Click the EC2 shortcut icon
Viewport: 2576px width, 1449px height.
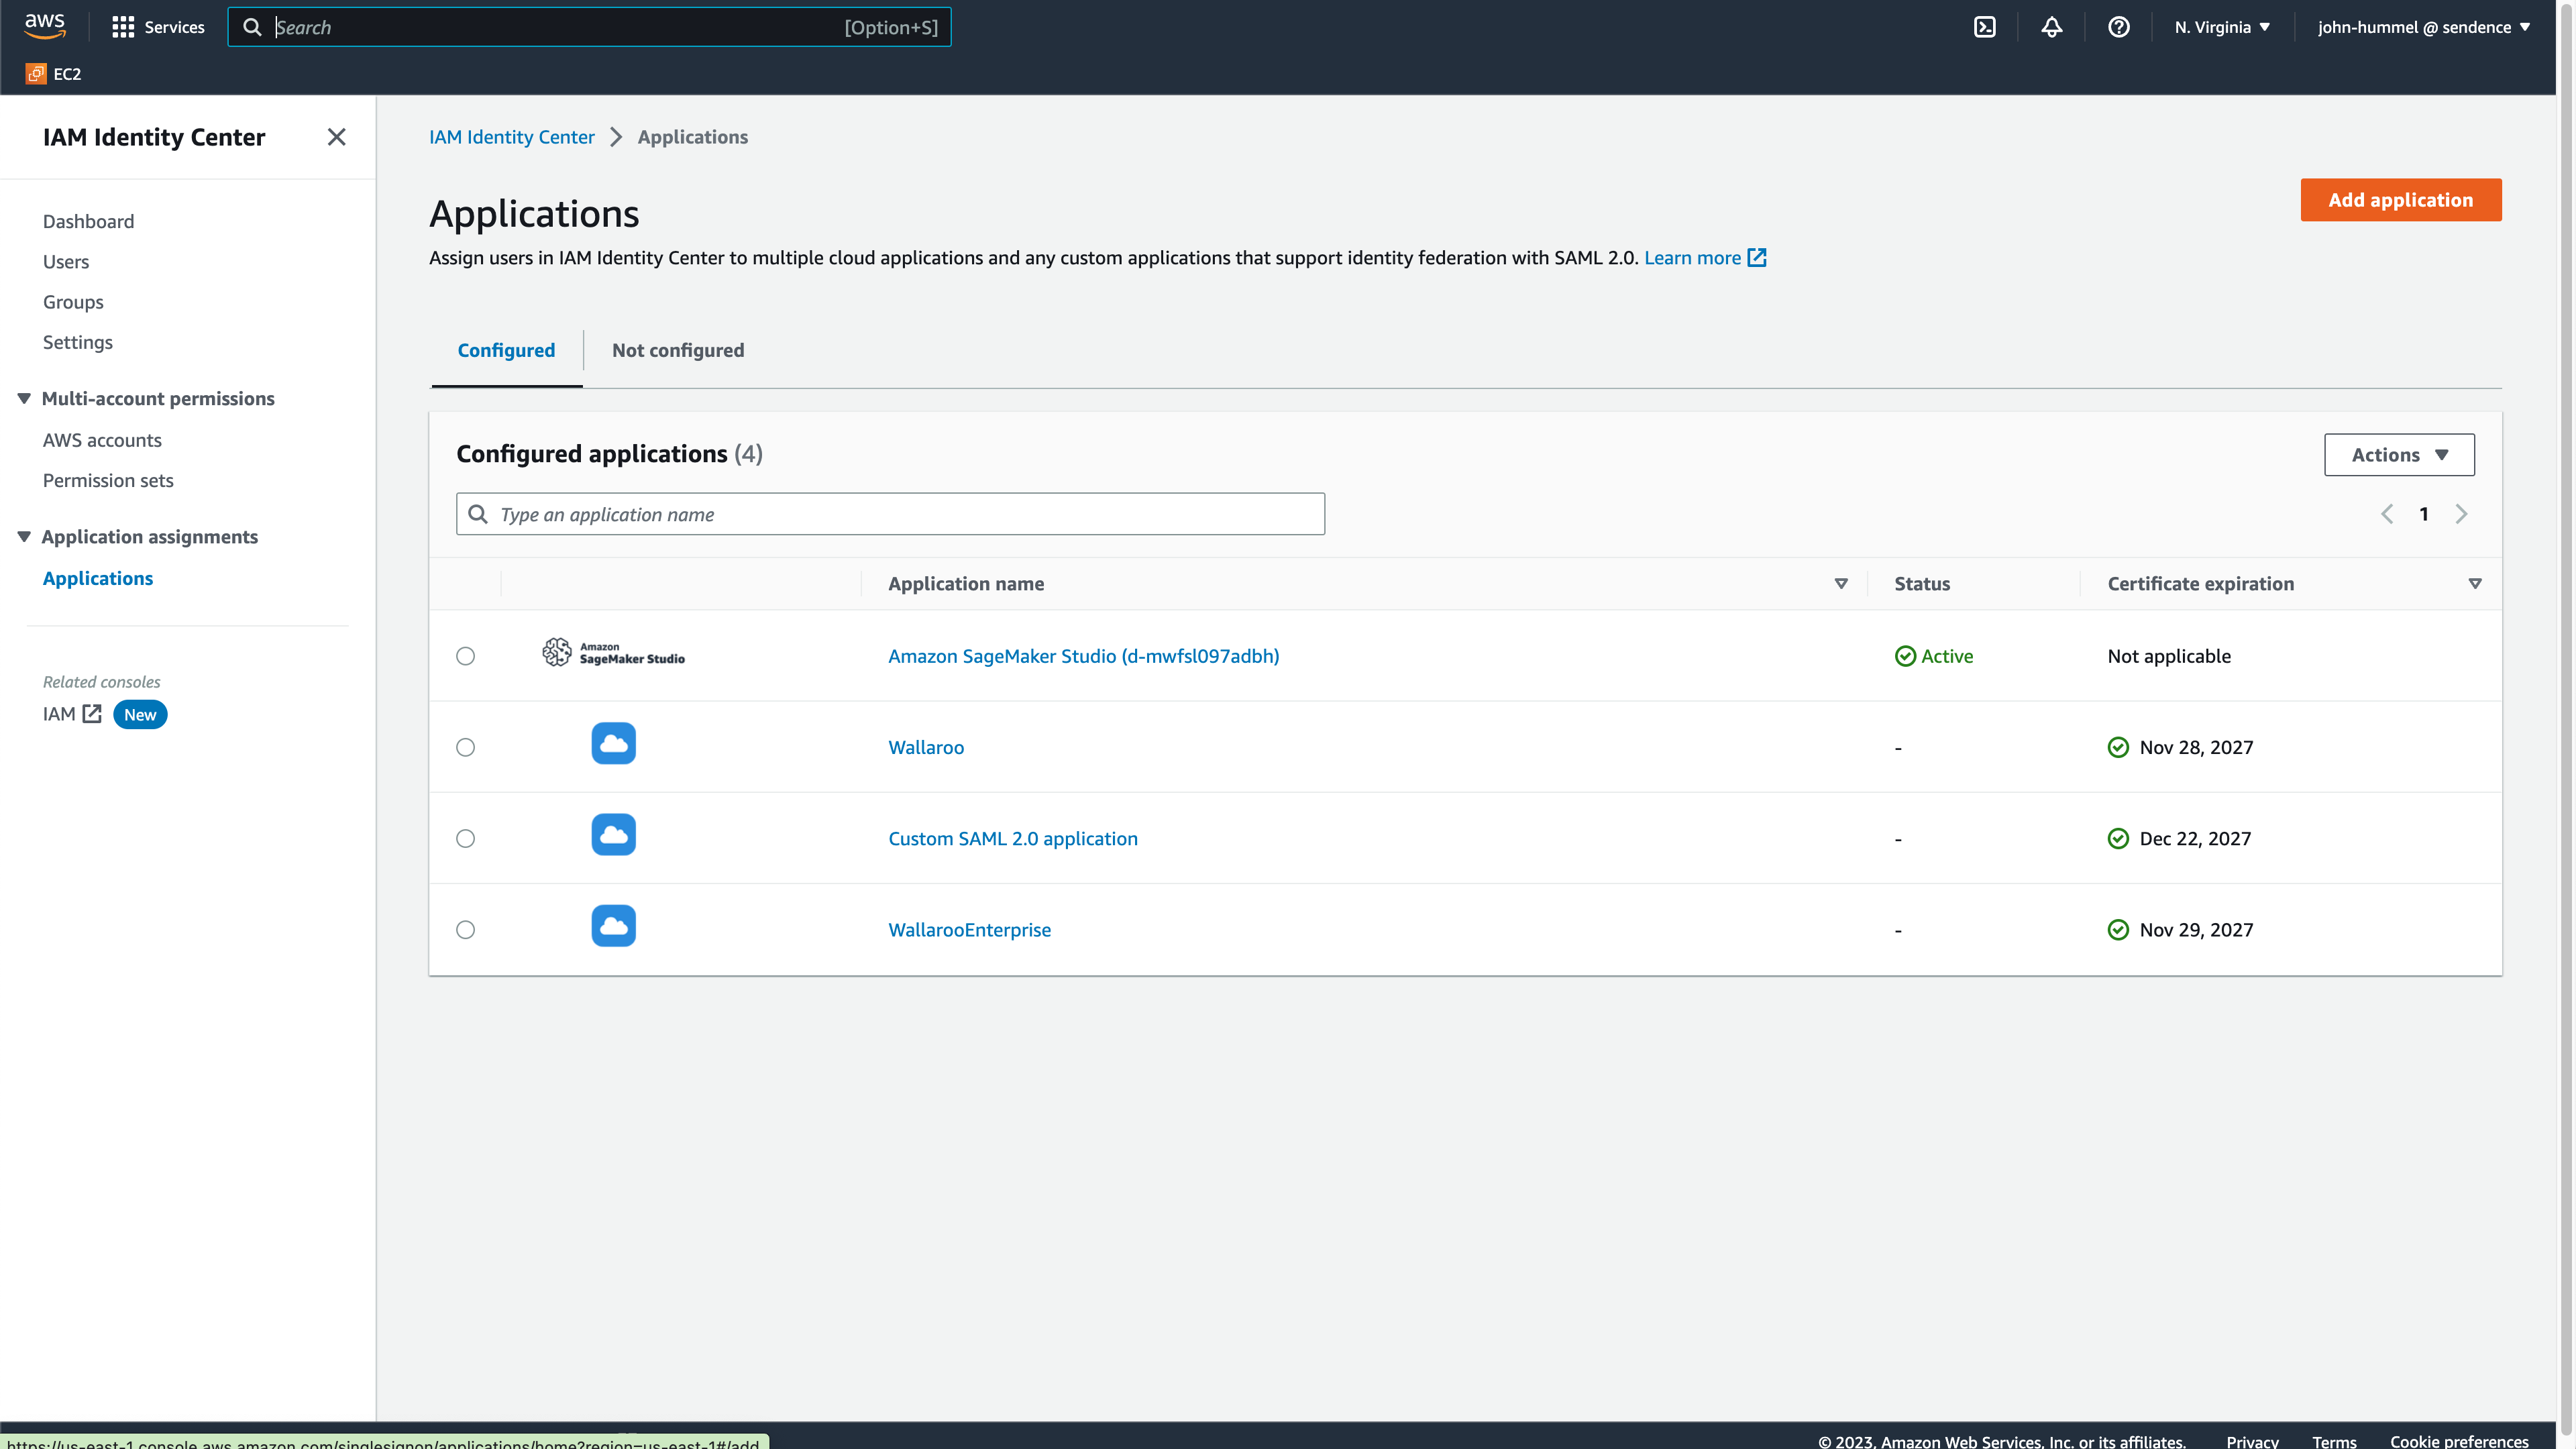(x=36, y=74)
